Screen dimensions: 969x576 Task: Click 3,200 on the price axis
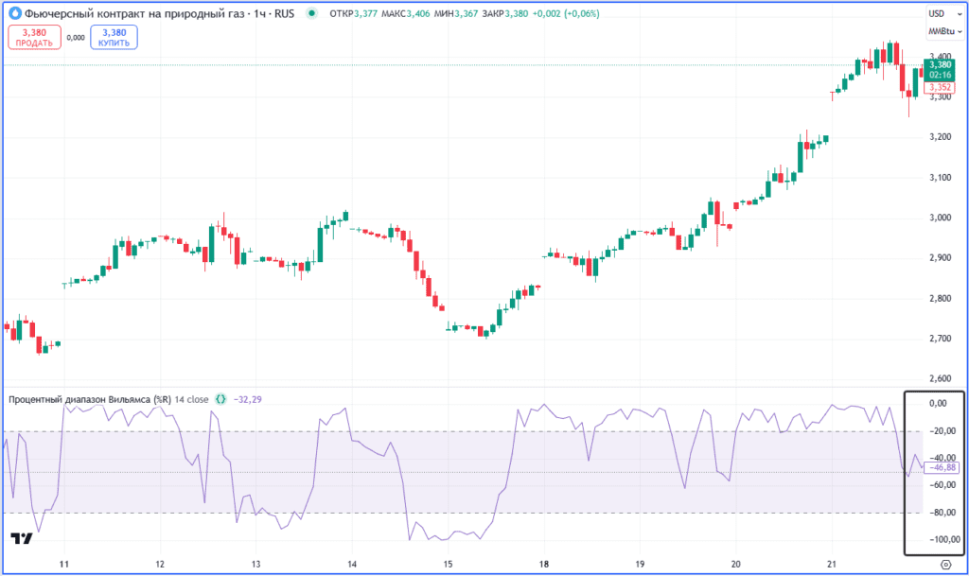(940, 137)
